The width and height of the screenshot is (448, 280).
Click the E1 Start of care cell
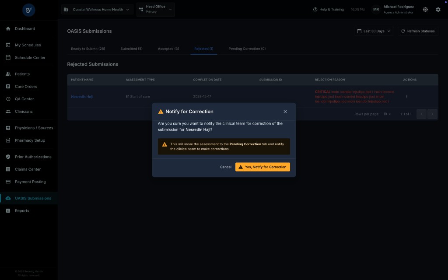[x=138, y=97]
